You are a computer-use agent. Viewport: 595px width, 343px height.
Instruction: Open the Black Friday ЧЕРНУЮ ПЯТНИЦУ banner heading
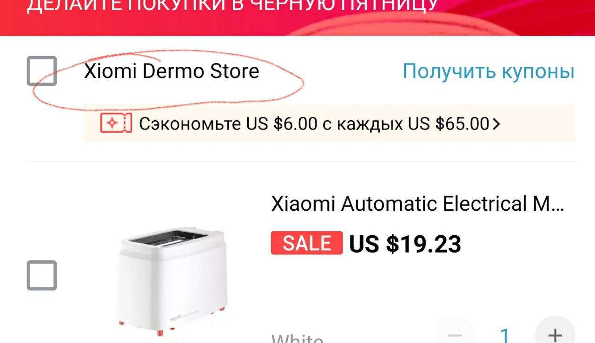[232, 6]
